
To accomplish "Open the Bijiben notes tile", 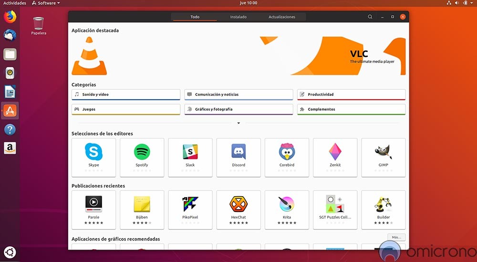I will (x=142, y=210).
